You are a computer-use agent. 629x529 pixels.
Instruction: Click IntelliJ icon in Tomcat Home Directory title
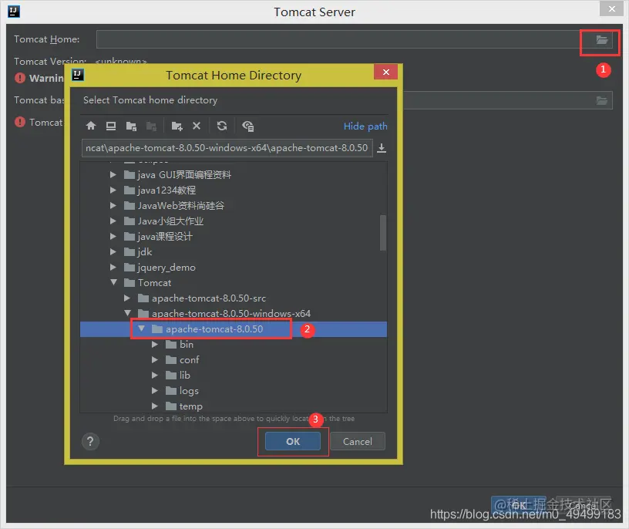click(x=78, y=75)
